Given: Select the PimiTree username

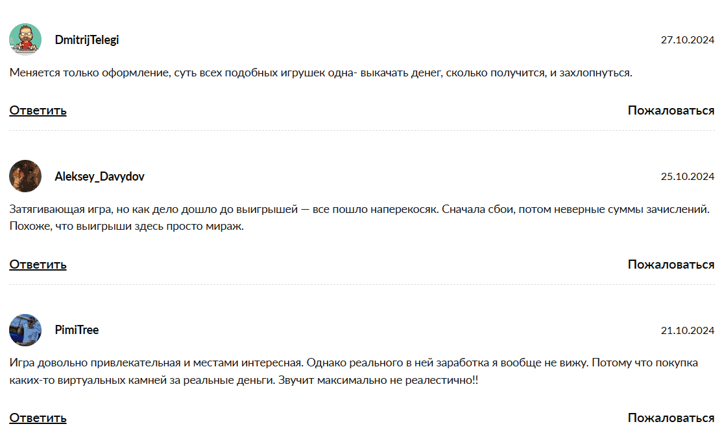Looking at the screenshot, I should (77, 330).
